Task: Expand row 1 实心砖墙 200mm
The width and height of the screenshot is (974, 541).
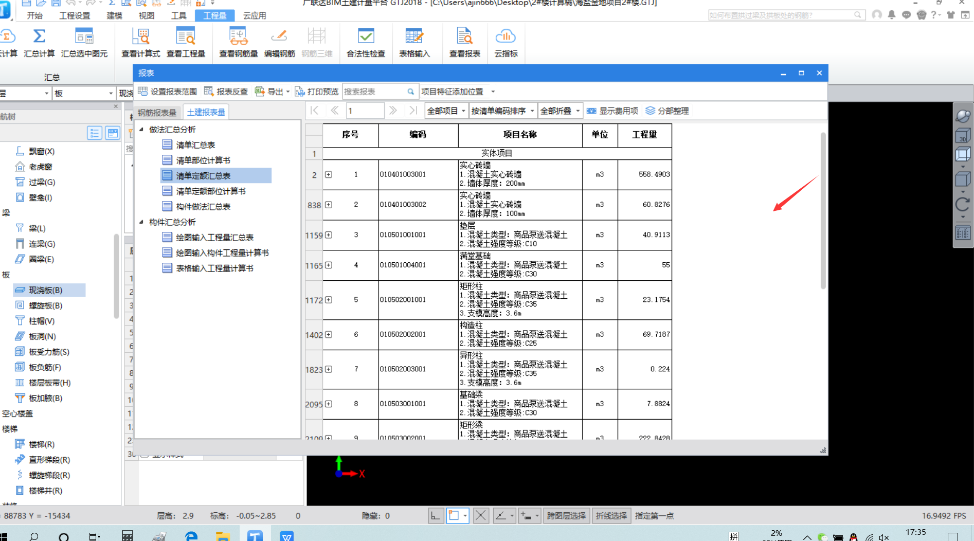Action: click(x=328, y=174)
